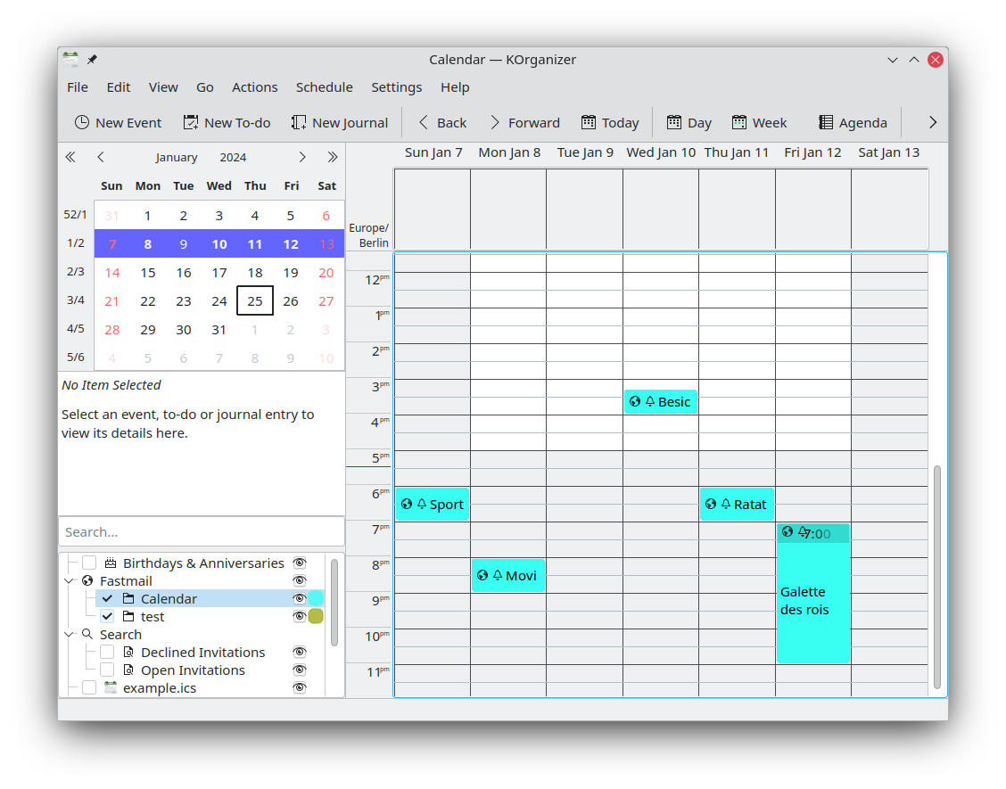This screenshot has height=789, width=1006.
Task: Go Back to the previous week
Action: tap(441, 122)
